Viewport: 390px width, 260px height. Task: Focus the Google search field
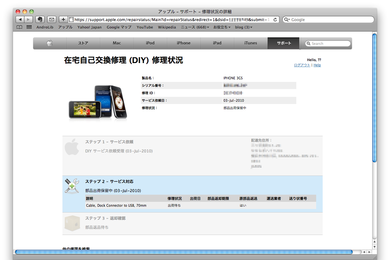[328, 19]
